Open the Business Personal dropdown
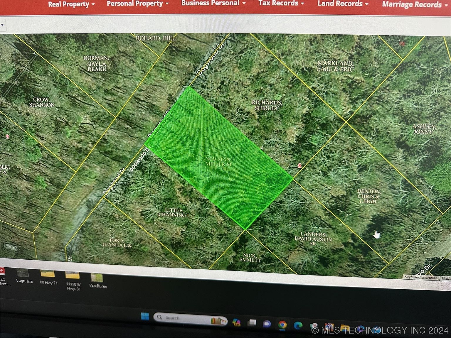451x338 pixels. tap(213, 3)
